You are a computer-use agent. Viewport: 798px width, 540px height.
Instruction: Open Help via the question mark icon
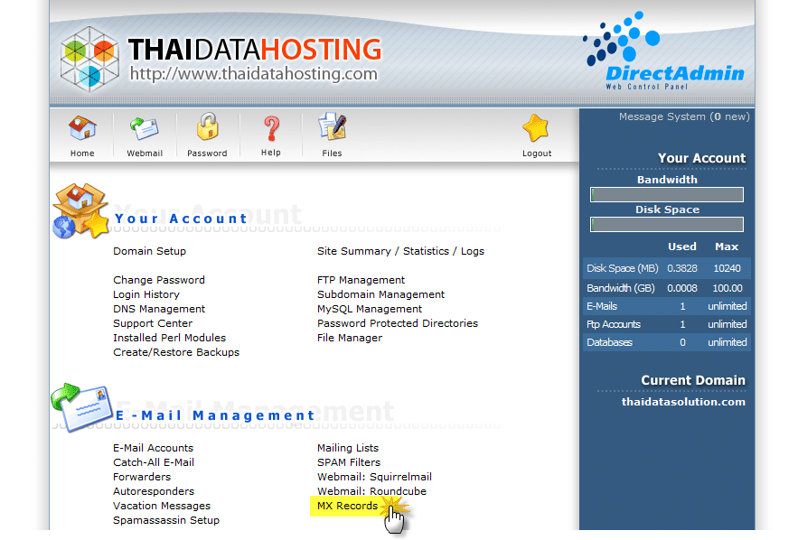pos(271,129)
